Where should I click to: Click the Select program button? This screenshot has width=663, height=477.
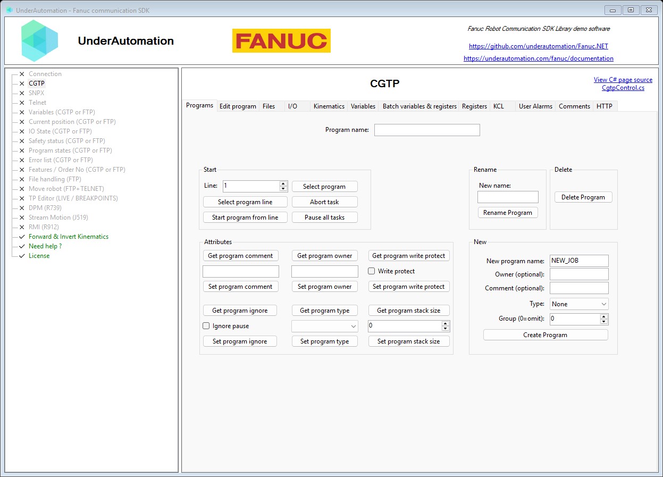pyautogui.click(x=324, y=187)
